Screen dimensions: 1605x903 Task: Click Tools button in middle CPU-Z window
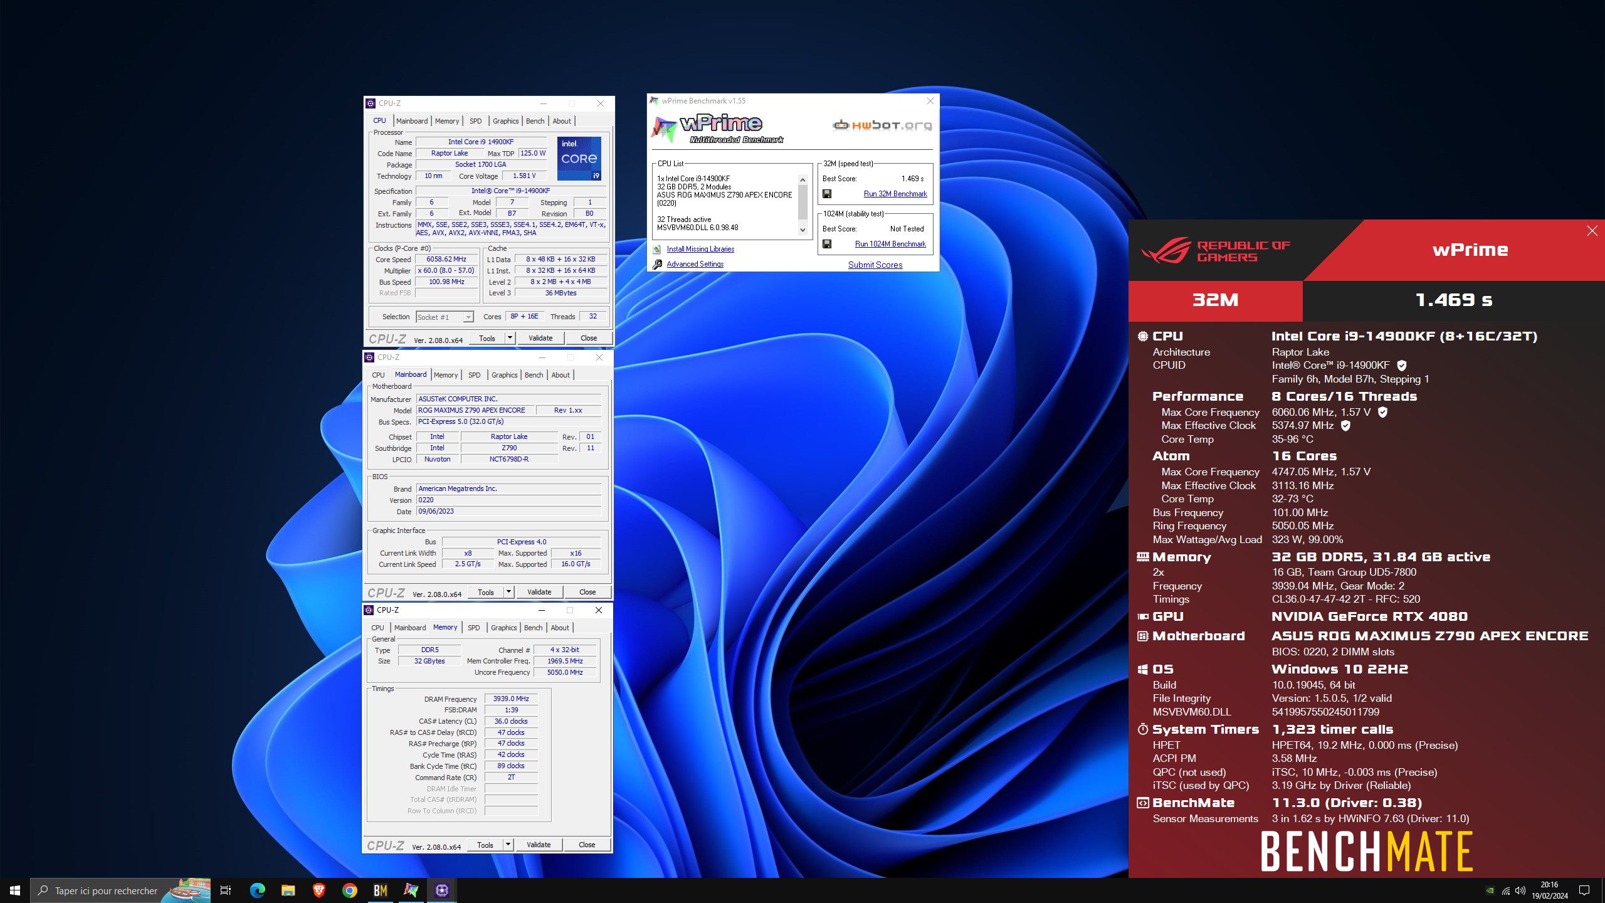tap(486, 592)
